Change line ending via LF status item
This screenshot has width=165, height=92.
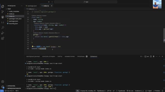(114, 91)
